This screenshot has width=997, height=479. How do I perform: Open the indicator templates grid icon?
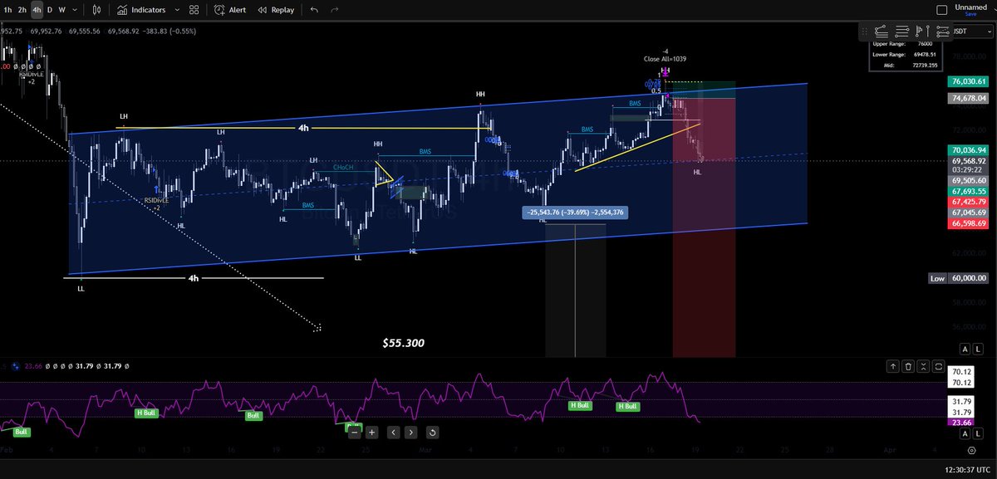click(194, 10)
